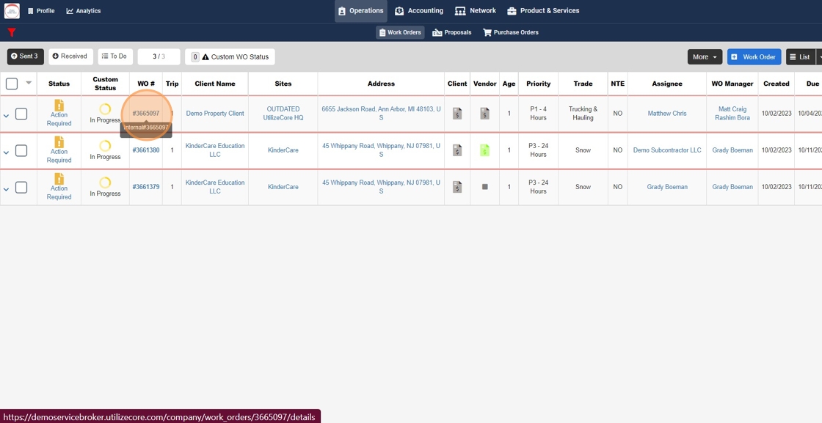822x423 pixels.
Task: Open assignee Matthew Chris link
Action: coord(667,113)
